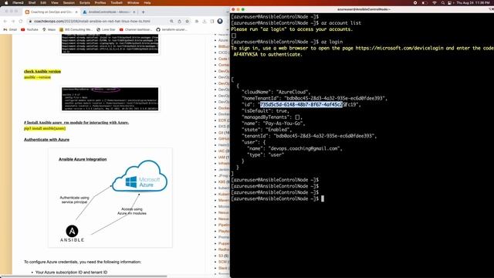Open the ansible version terminal screenshot

point(110,99)
